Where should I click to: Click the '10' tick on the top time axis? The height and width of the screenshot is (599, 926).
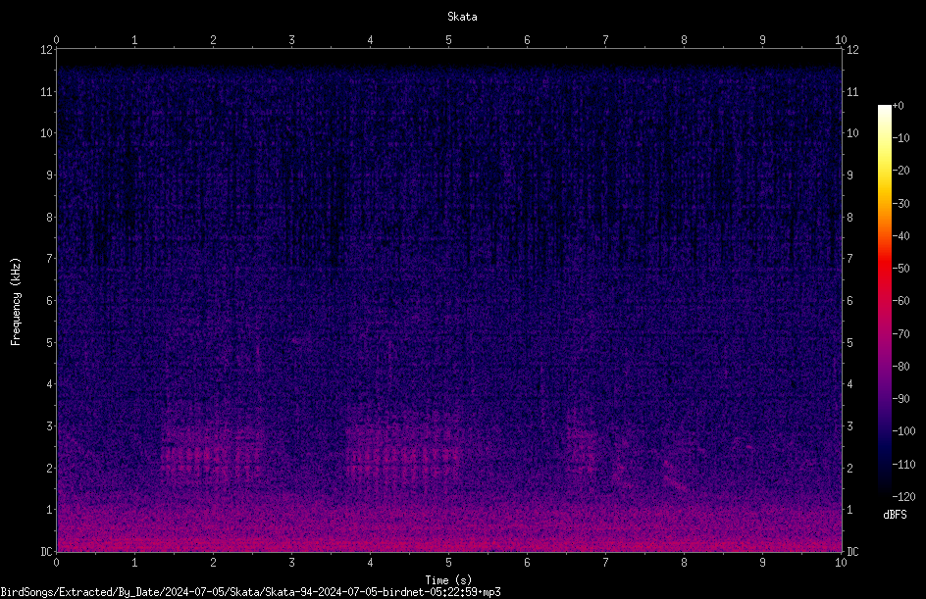[x=841, y=39]
